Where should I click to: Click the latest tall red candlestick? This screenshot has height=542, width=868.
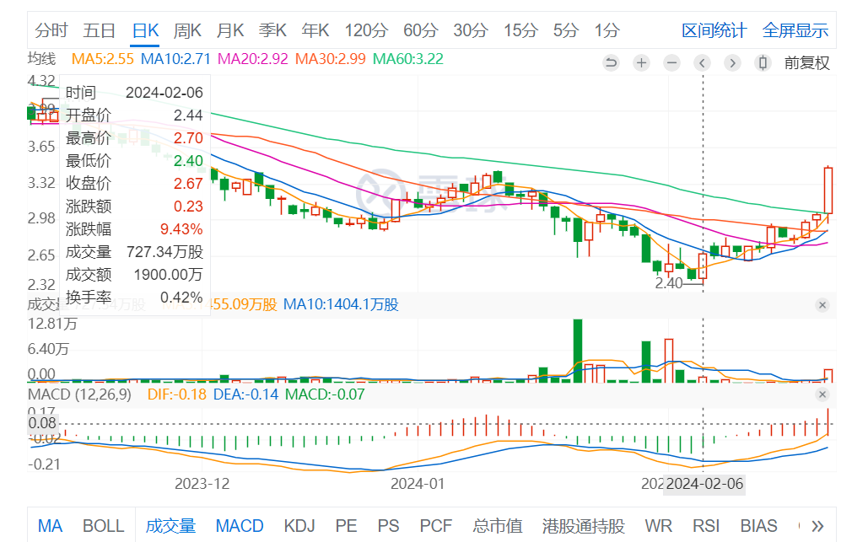828,191
